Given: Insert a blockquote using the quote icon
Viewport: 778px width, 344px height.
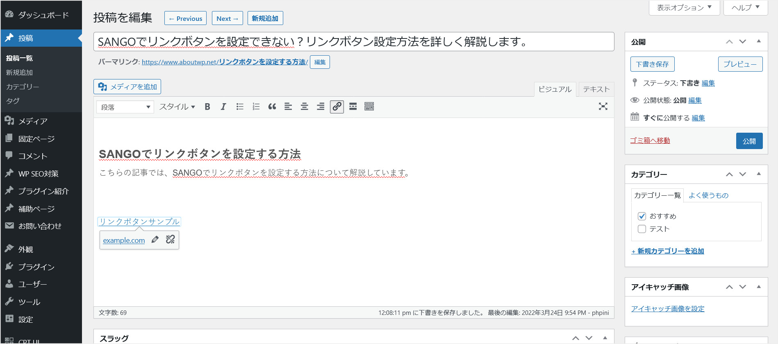Looking at the screenshot, I should coord(272,107).
